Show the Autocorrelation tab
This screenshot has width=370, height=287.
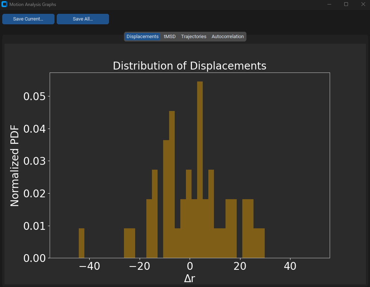click(227, 37)
